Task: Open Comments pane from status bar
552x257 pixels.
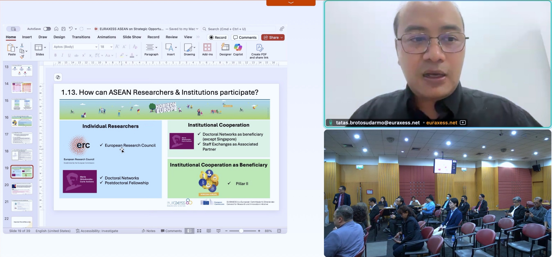Action: tap(171, 231)
